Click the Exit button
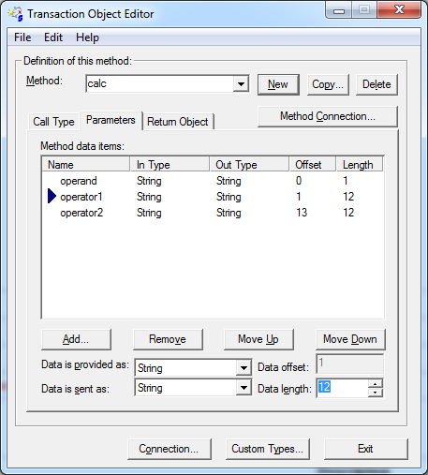Viewport: 428px width, 475px height. (x=366, y=449)
